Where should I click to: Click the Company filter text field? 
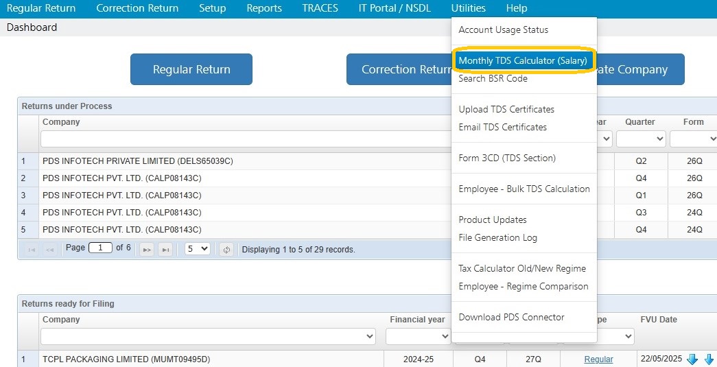pyautogui.click(x=246, y=139)
